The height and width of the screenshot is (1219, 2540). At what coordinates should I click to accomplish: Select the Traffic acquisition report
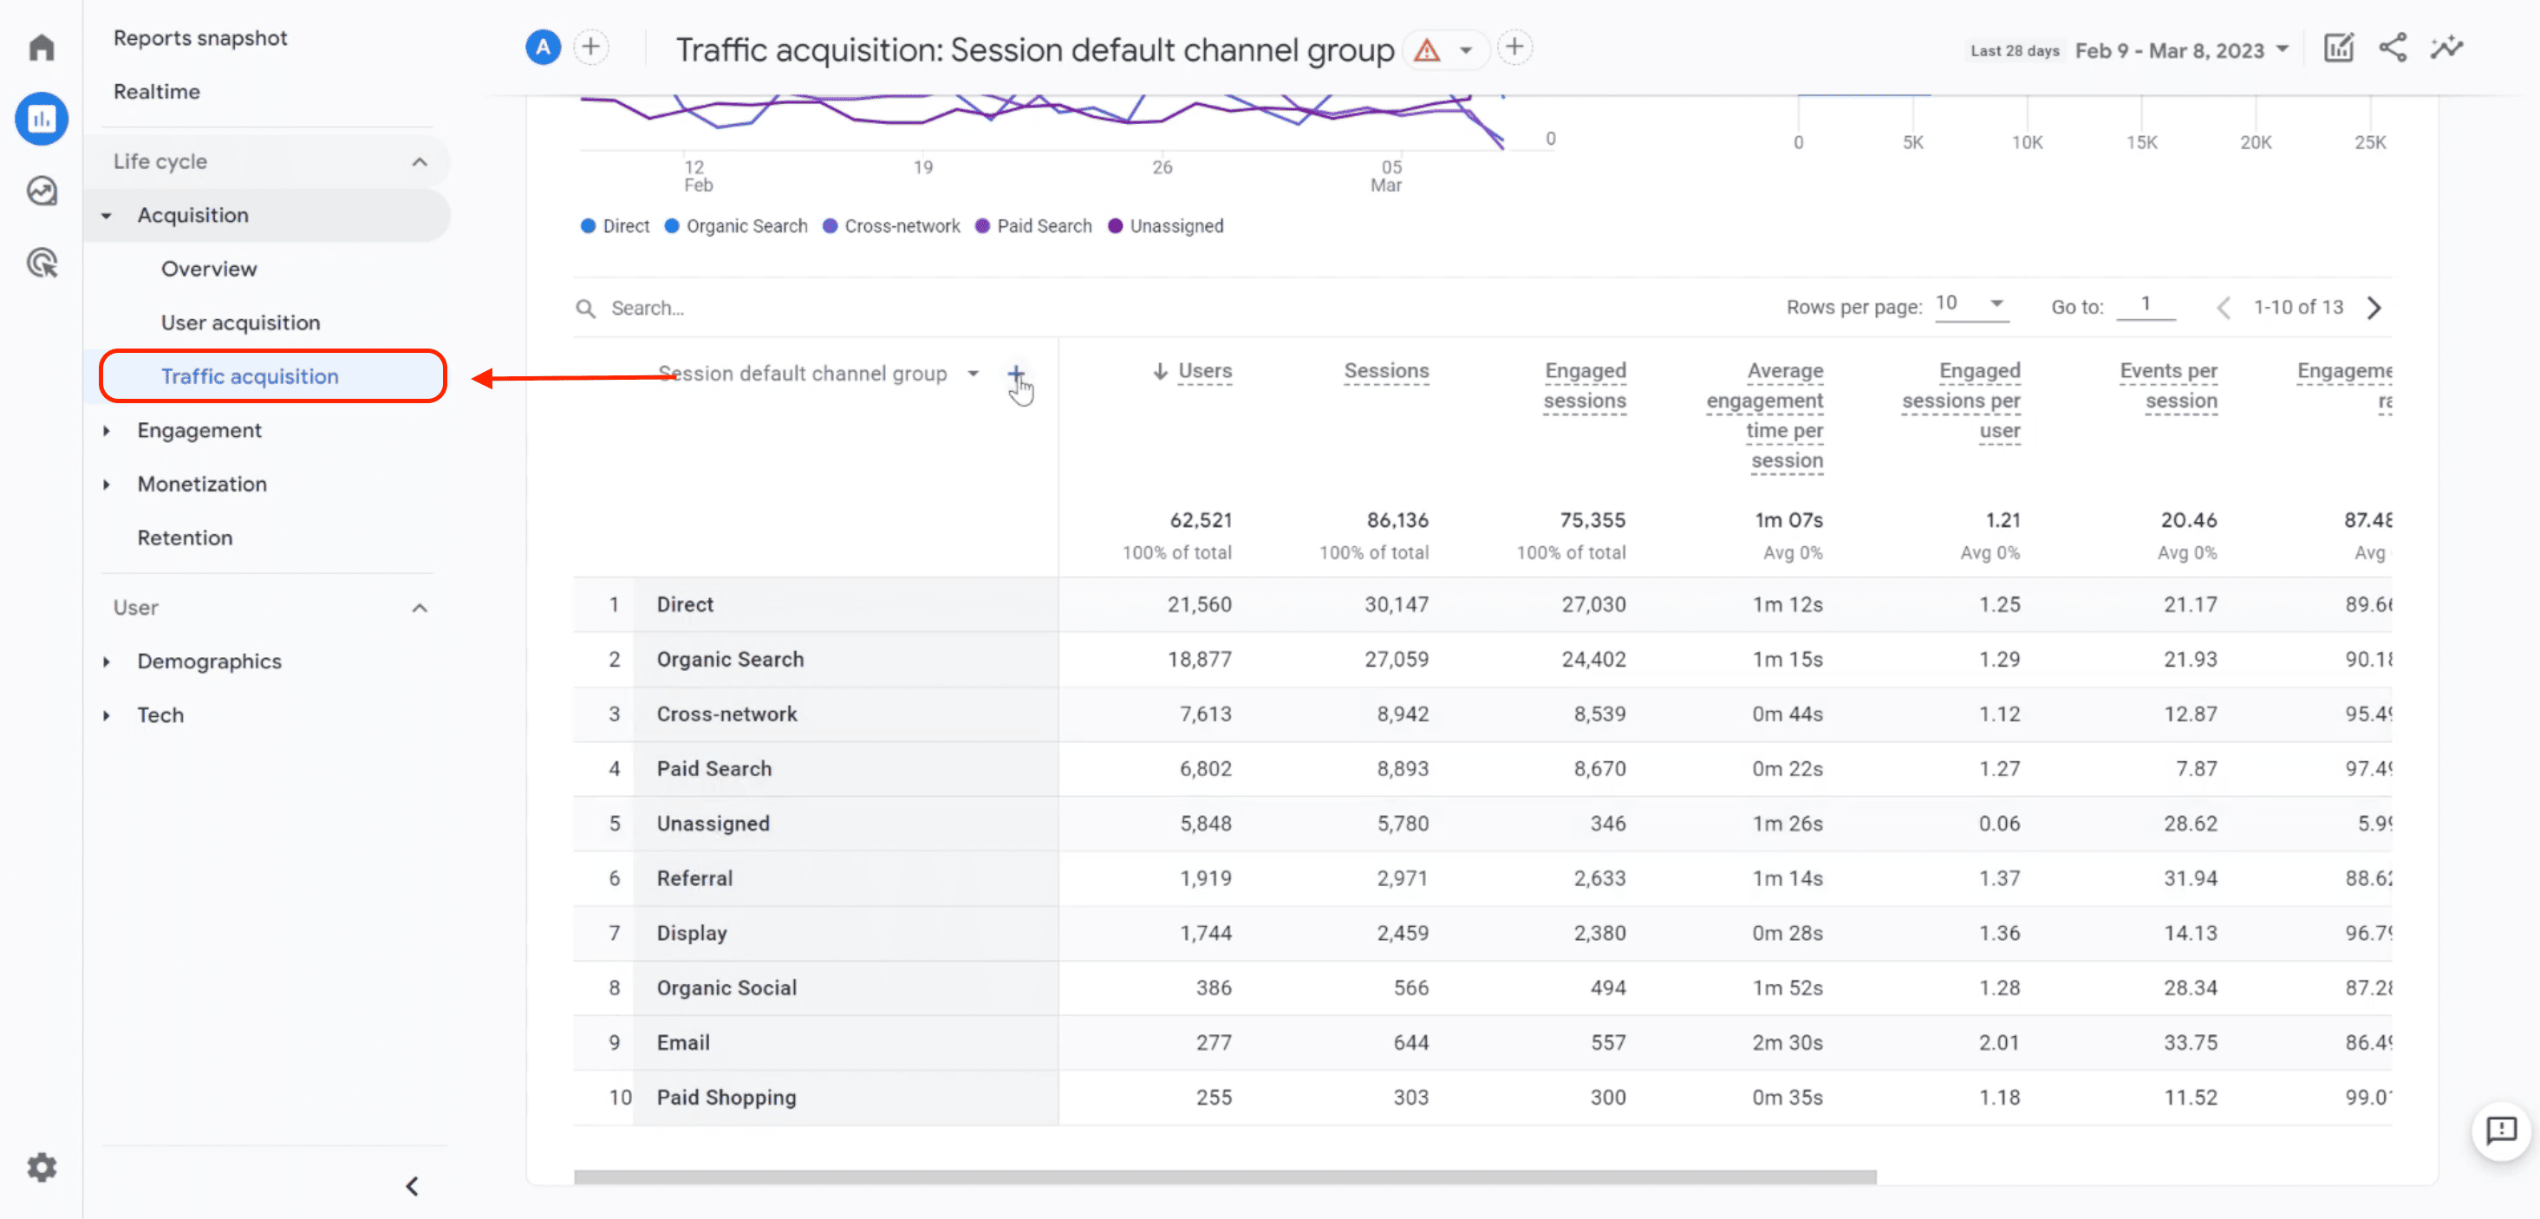pos(249,375)
